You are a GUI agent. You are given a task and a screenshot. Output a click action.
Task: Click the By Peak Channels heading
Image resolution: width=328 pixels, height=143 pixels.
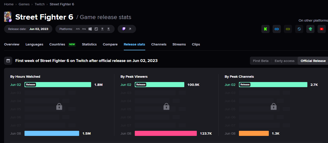pos(239,76)
